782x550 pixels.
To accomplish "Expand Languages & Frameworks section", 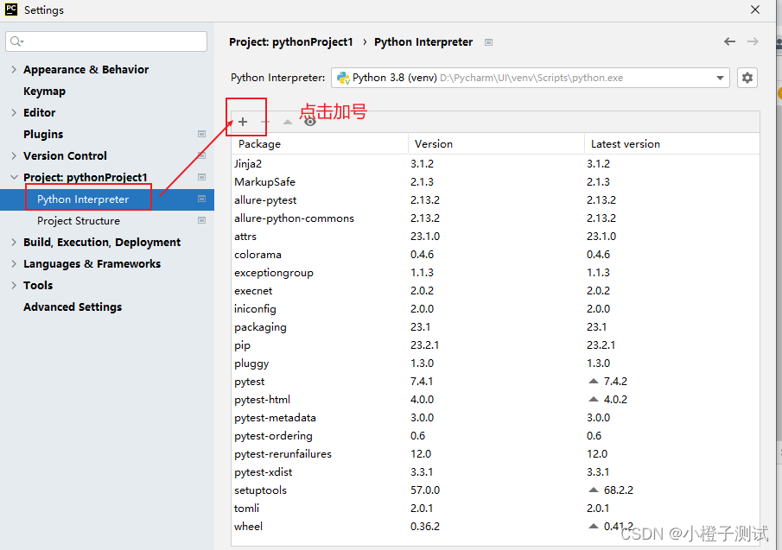I will (x=14, y=263).
